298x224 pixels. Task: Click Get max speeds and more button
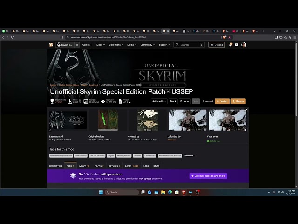[208, 176]
